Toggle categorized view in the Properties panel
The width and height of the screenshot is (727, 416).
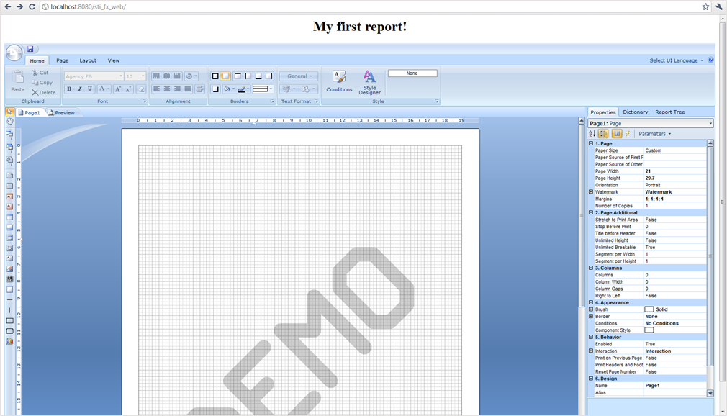604,134
